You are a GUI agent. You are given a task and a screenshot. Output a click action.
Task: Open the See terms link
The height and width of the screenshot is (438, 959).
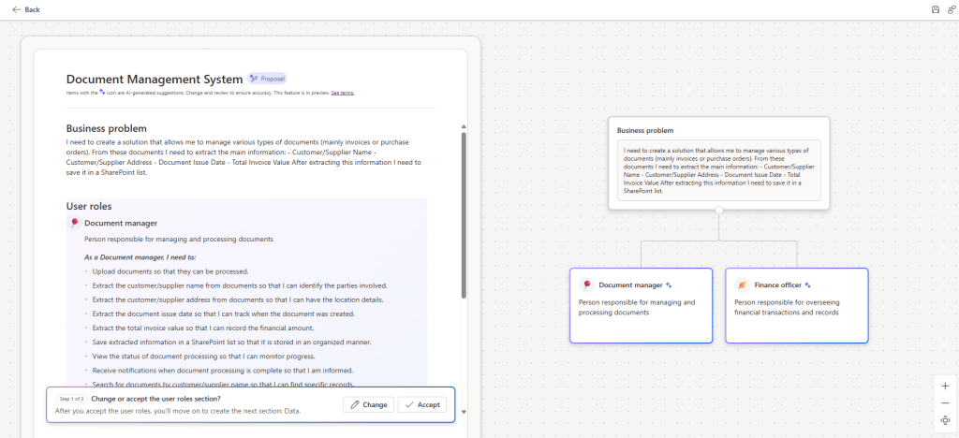pyautogui.click(x=342, y=93)
